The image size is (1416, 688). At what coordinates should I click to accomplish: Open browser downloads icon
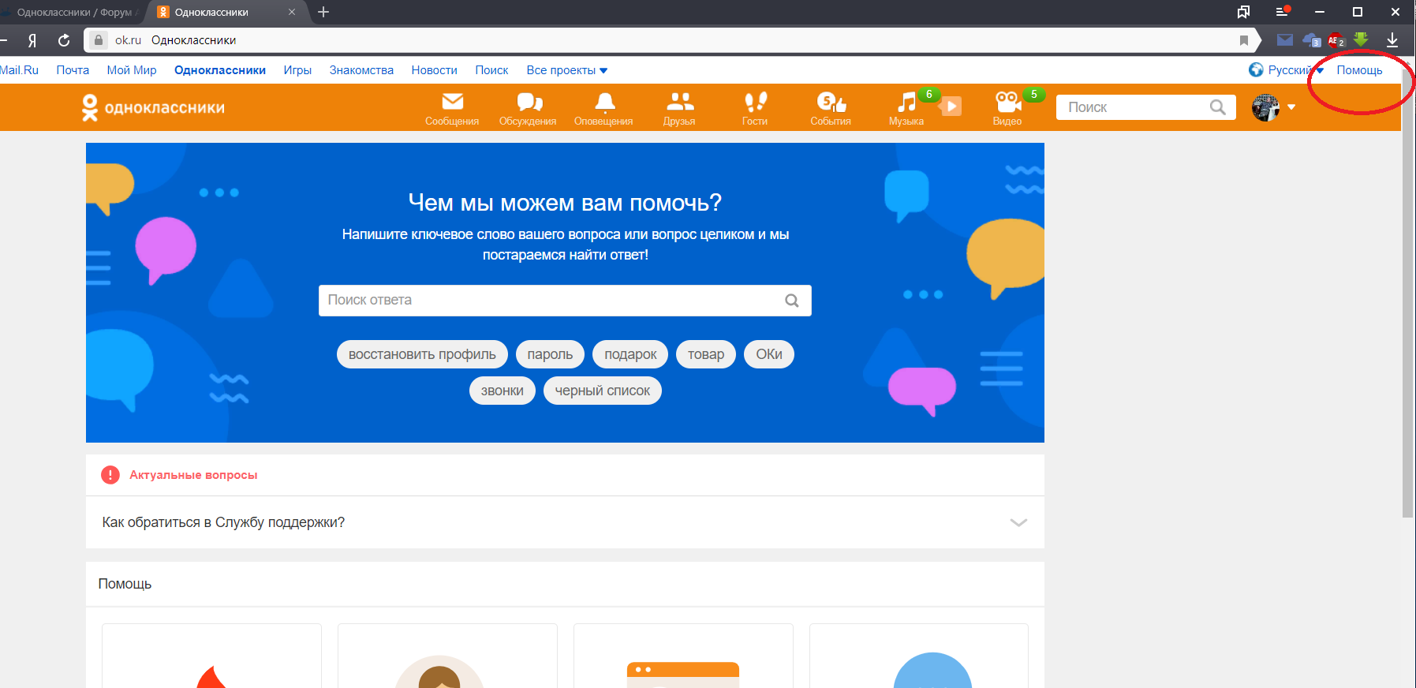point(1392,39)
